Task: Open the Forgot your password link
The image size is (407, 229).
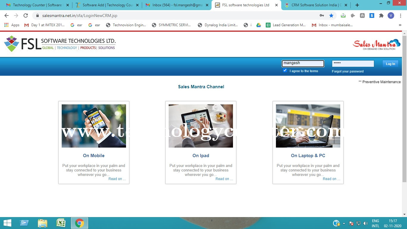Action: 348,71
